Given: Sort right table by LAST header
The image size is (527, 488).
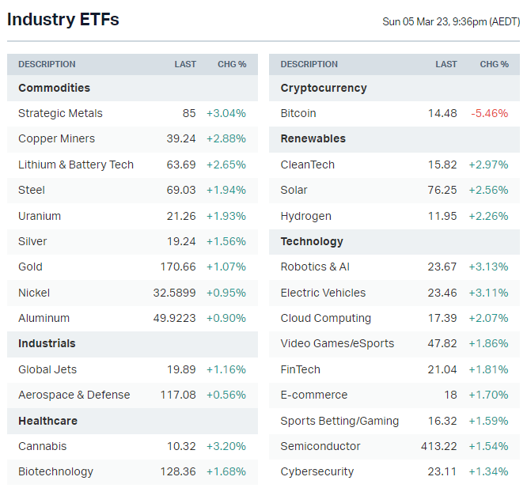Looking at the screenshot, I should (446, 64).
